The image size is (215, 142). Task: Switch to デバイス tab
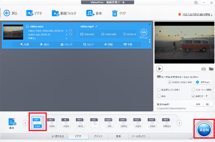click(98, 136)
